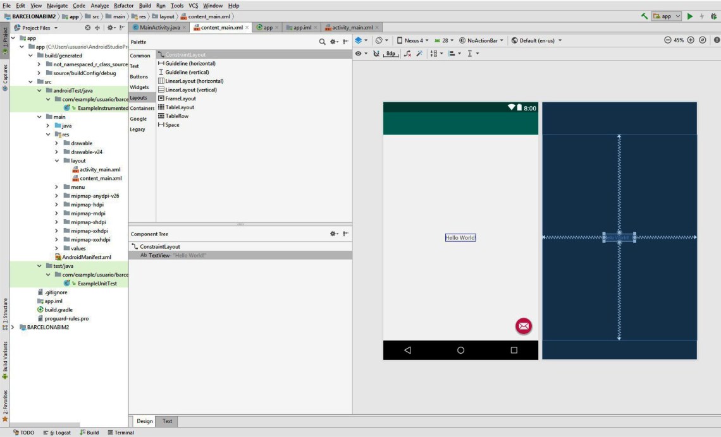
Task: Select activity_main.xml in the project tree
Action: click(x=99, y=170)
